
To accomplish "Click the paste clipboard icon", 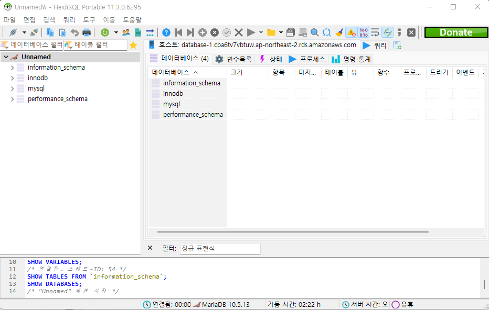I will 62,32.
